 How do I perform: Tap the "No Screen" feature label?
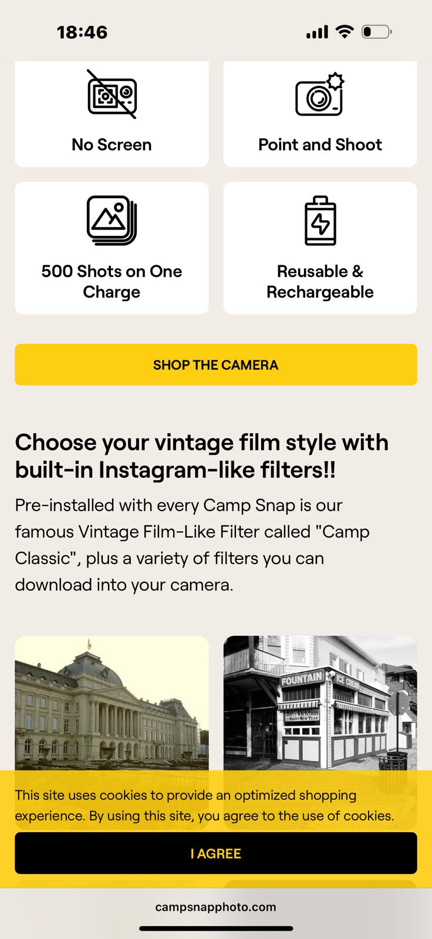[x=112, y=144]
